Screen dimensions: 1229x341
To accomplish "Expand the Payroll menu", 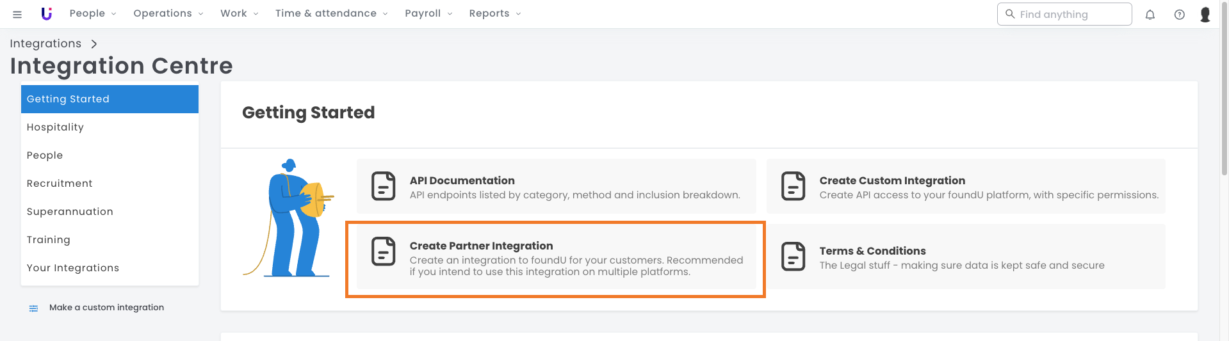I will click(x=428, y=13).
